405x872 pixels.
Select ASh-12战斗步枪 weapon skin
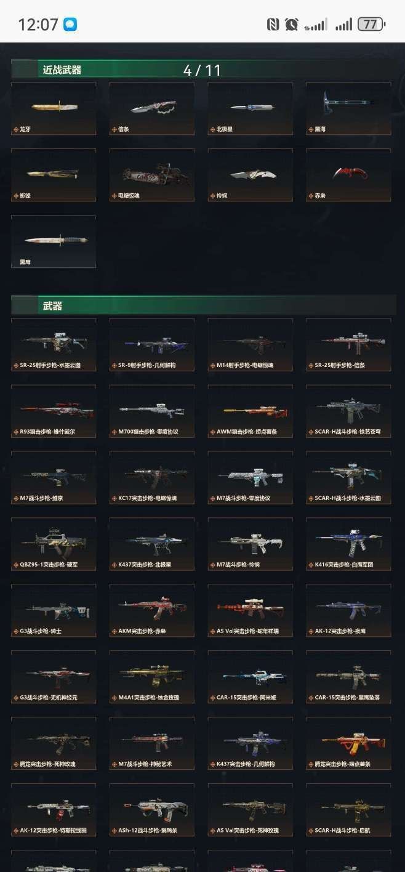point(152,810)
